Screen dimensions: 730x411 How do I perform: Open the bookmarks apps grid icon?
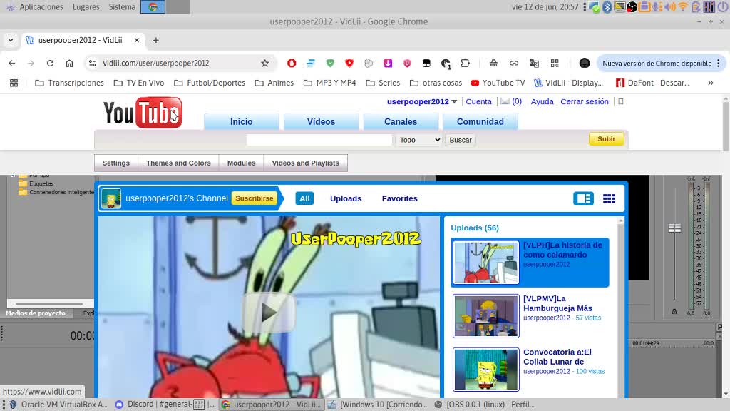(14, 83)
